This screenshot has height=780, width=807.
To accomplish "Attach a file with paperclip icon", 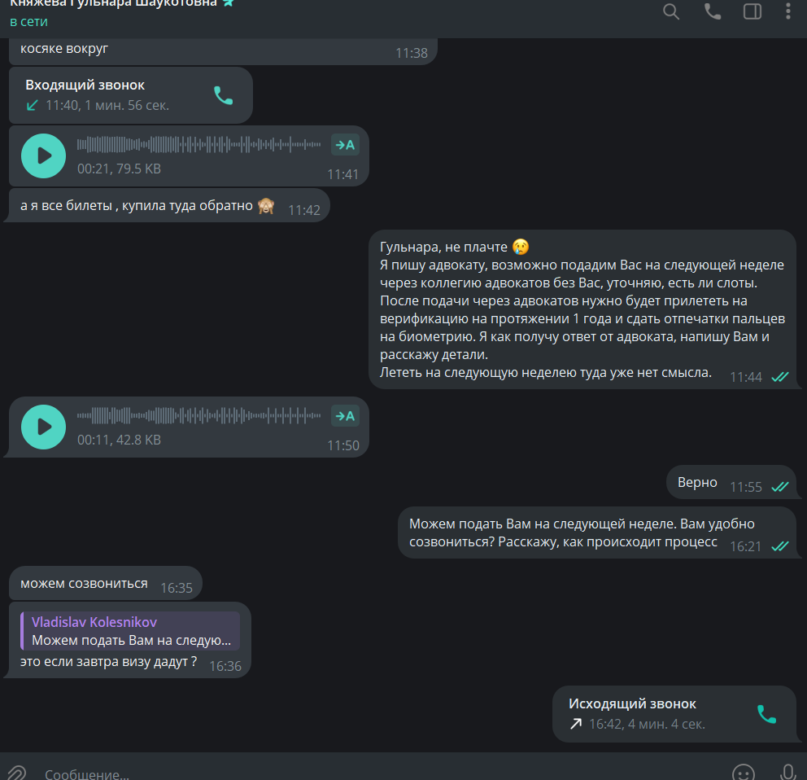I will pos(16,773).
